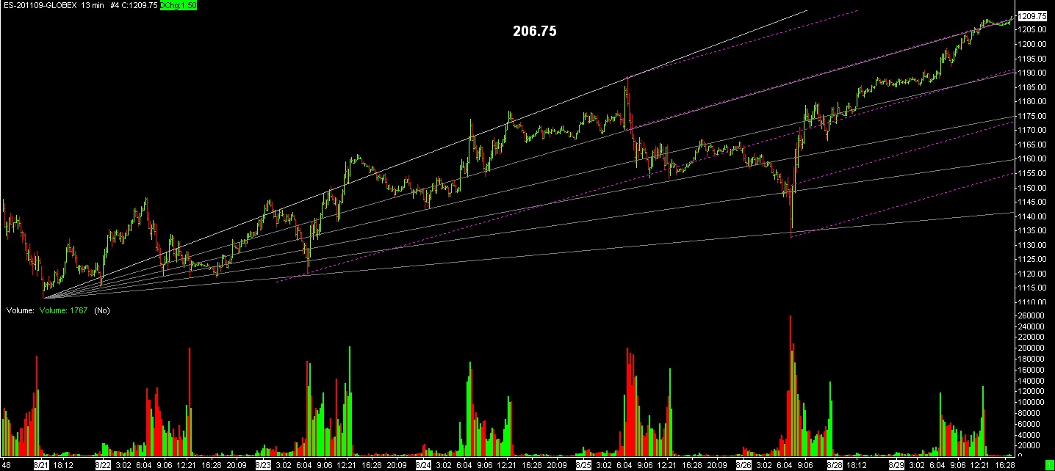
Task: Click the (No) label beside Volume
Action: click(x=101, y=310)
